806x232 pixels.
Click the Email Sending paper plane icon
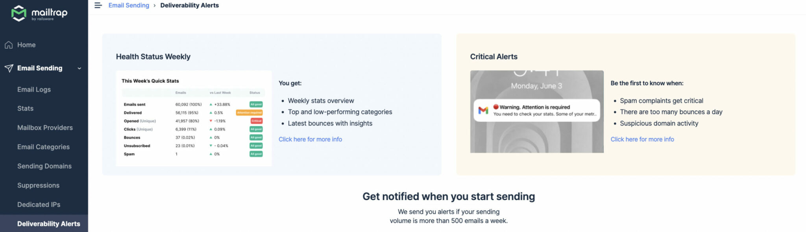pos(8,68)
